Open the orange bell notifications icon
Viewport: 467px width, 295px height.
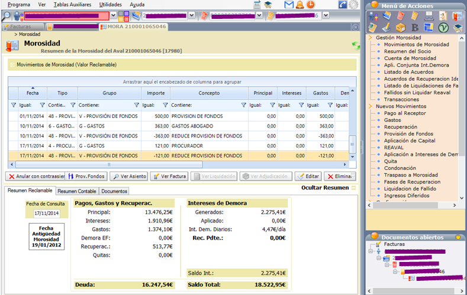pyautogui.click(x=300, y=5)
